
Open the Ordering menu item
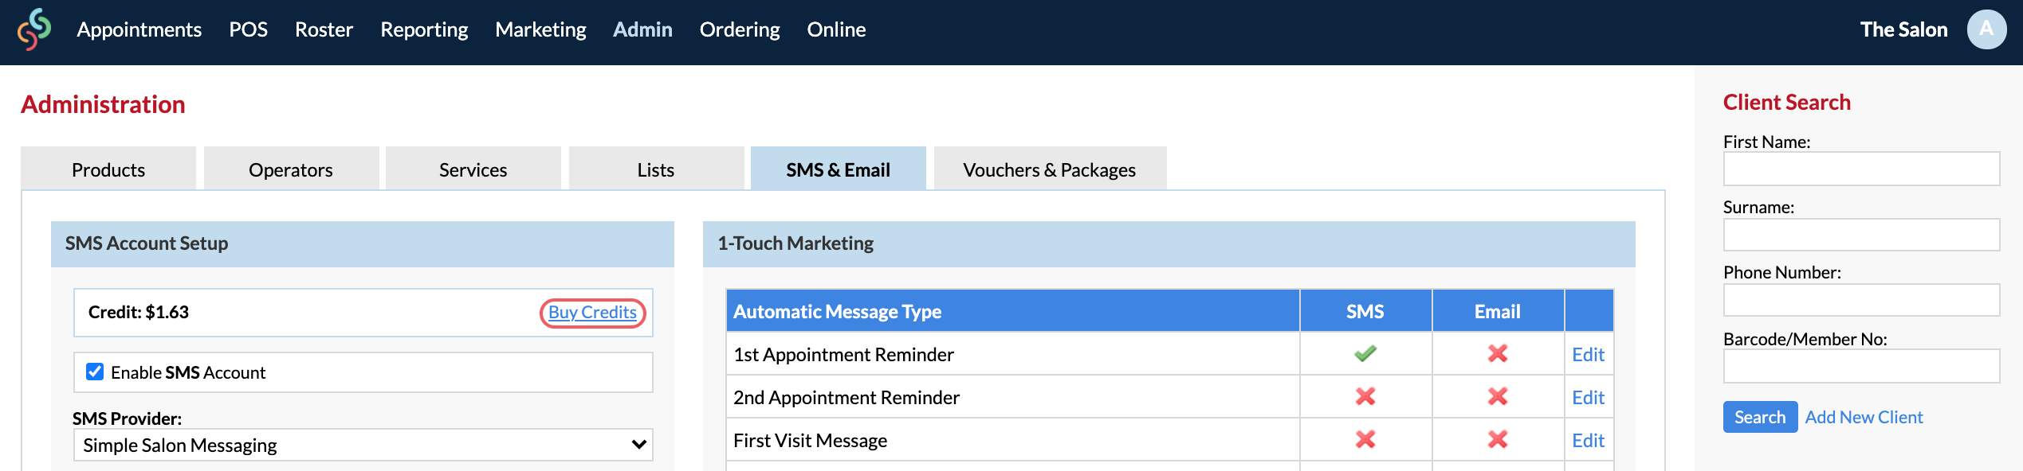pyautogui.click(x=740, y=29)
